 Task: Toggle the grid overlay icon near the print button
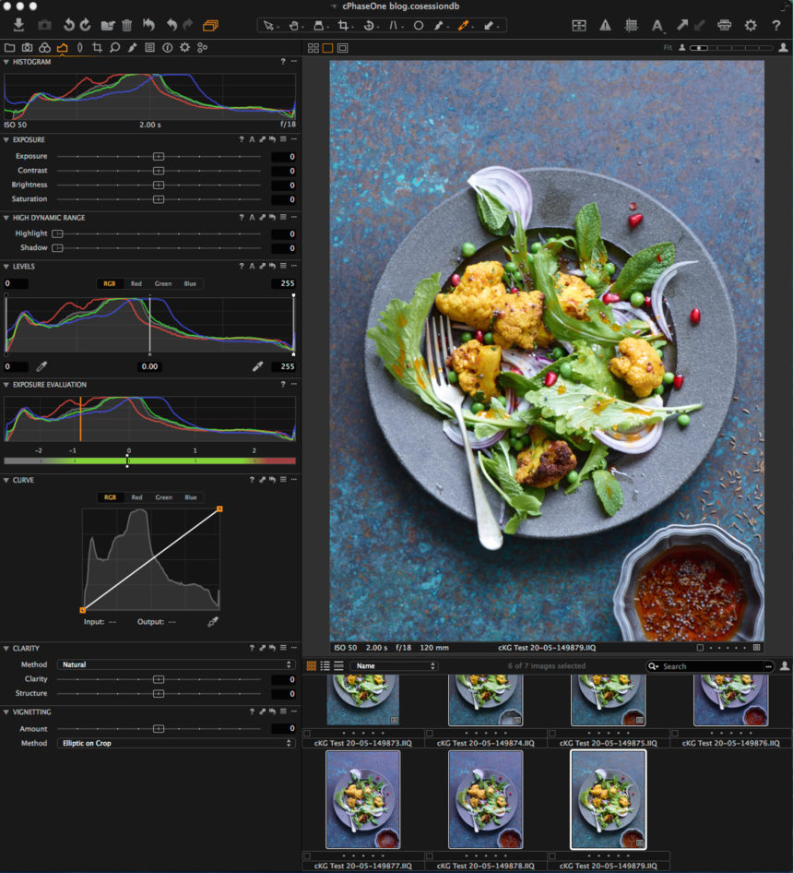[x=632, y=25]
